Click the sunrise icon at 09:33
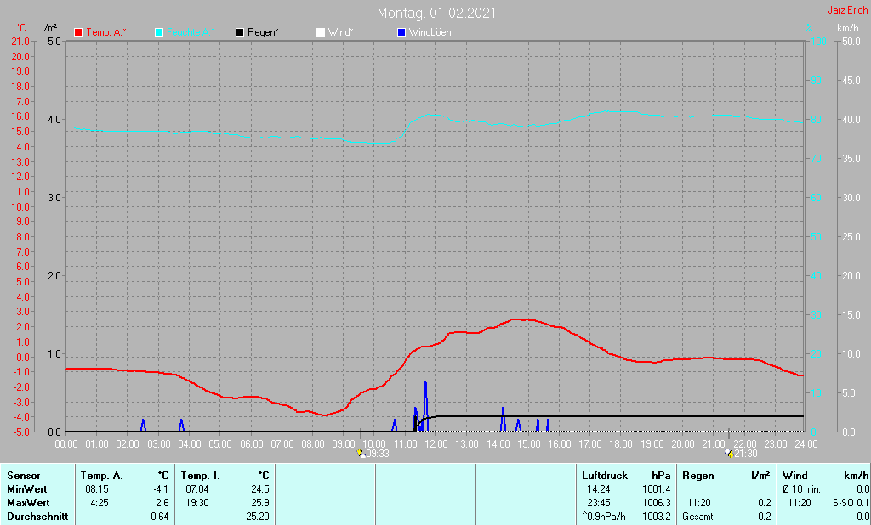Image resolution: width=871 pixels, height=525 pixels. click(x=361, y=454)
